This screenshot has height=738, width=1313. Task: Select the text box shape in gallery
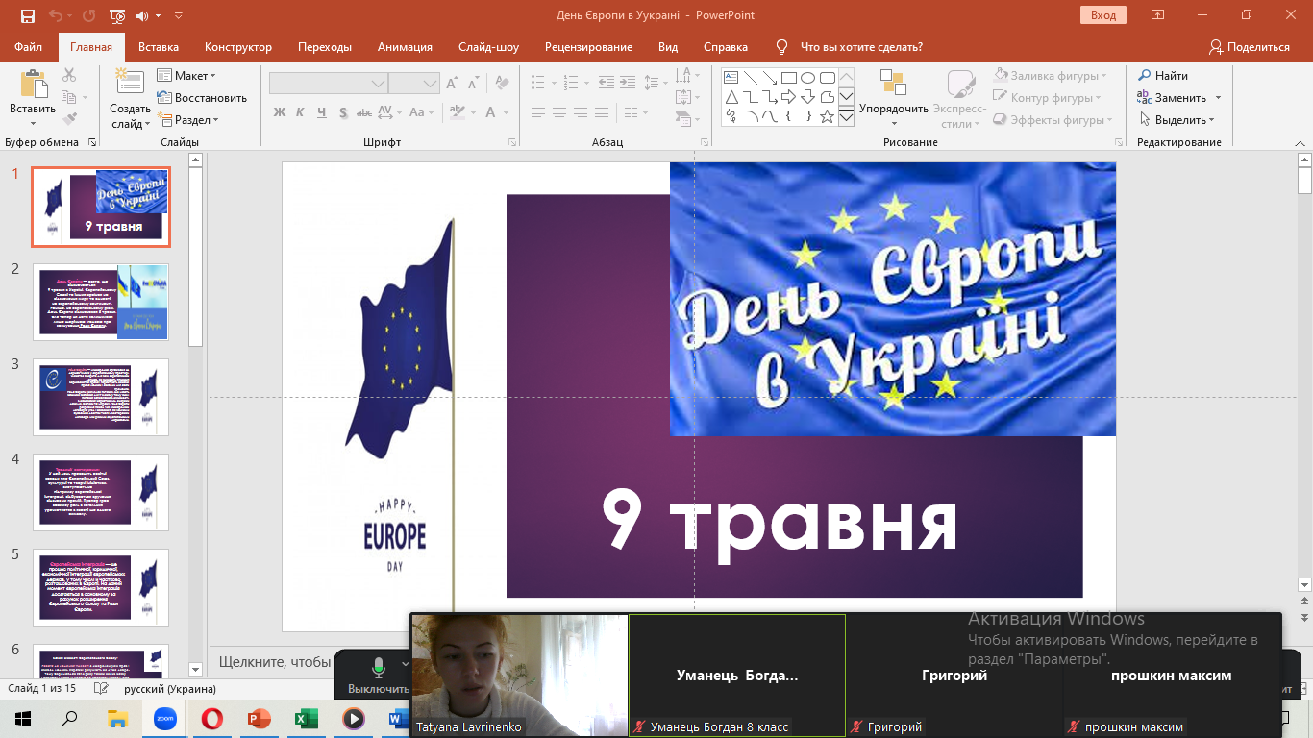731,78
